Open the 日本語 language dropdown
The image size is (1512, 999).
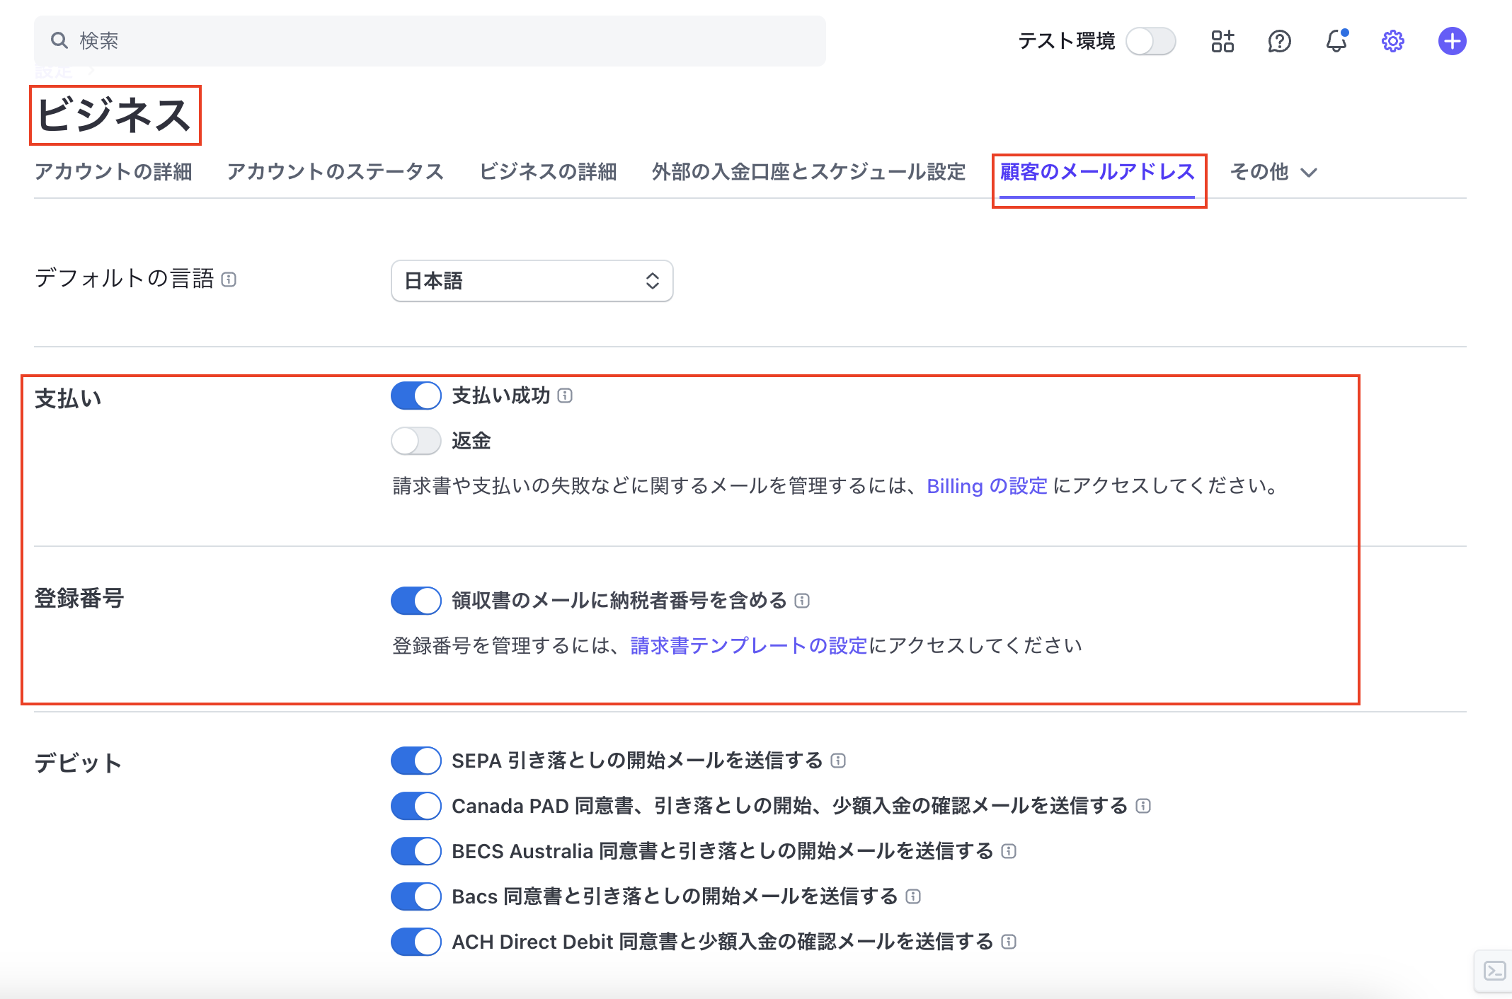click(532, 281)
